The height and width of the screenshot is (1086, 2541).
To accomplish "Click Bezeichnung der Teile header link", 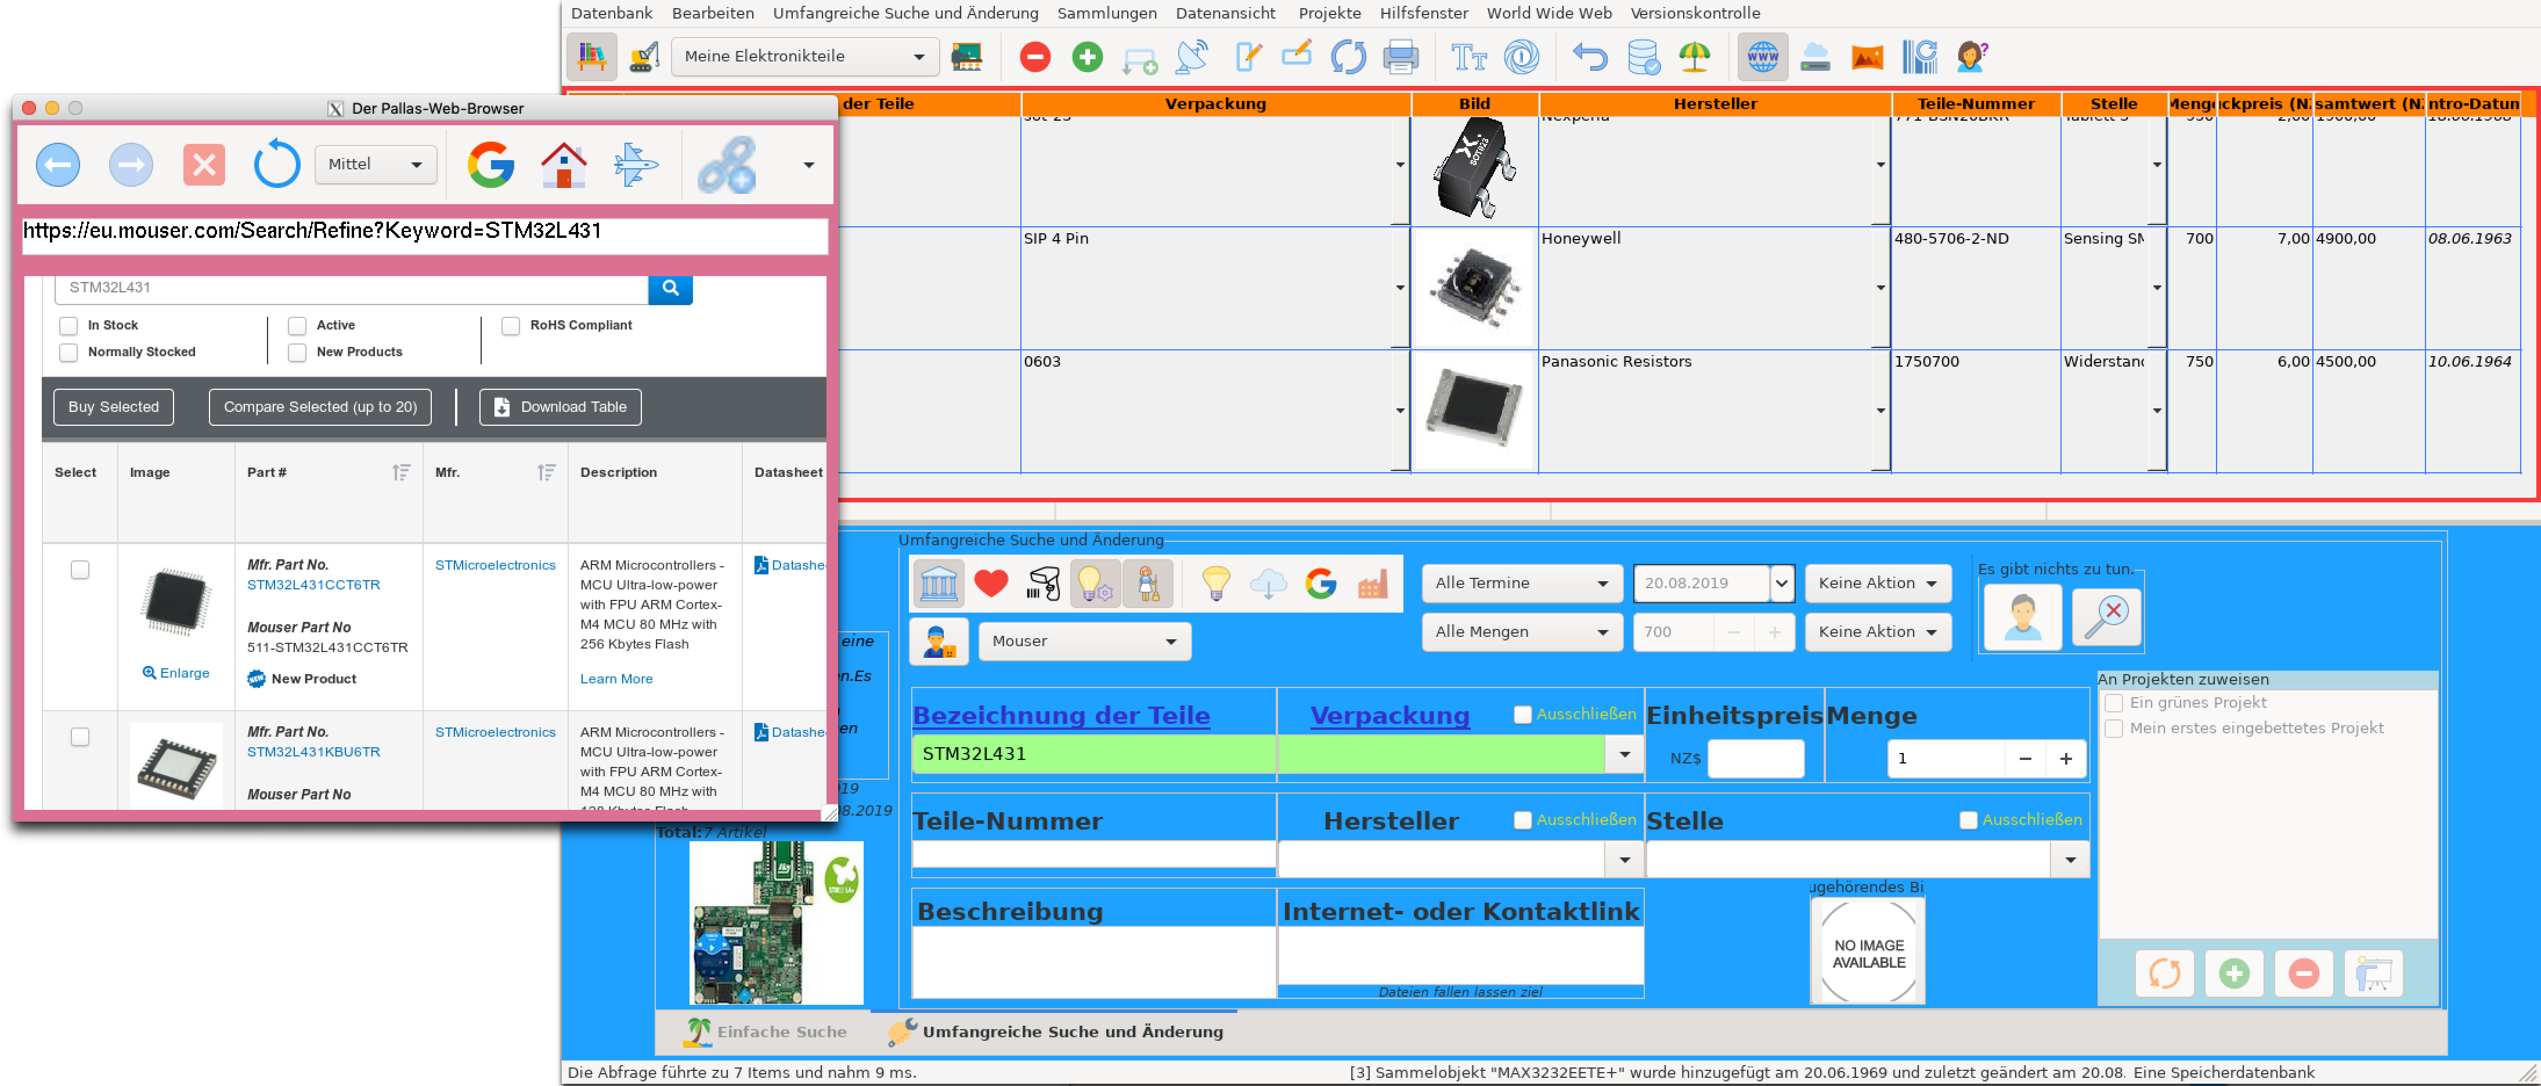I will point(1062,715).
